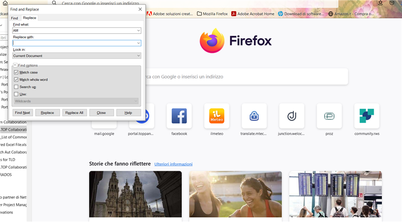Select "RADOS" entry in the left list
This screenshot has height=222, width=402.
(6, 175)
